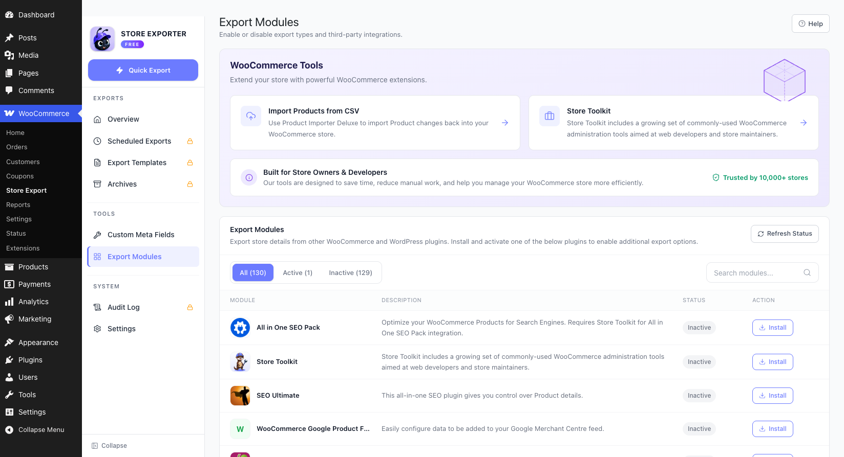Click the Import from CSV cloud upload icon
Image resolution: width=844 pixels, height=457 pixels.
pyautogui.click(x=251, y=116)
